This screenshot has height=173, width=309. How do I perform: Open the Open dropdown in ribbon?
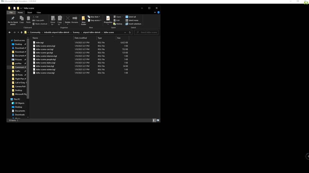(x=118, y=17)
